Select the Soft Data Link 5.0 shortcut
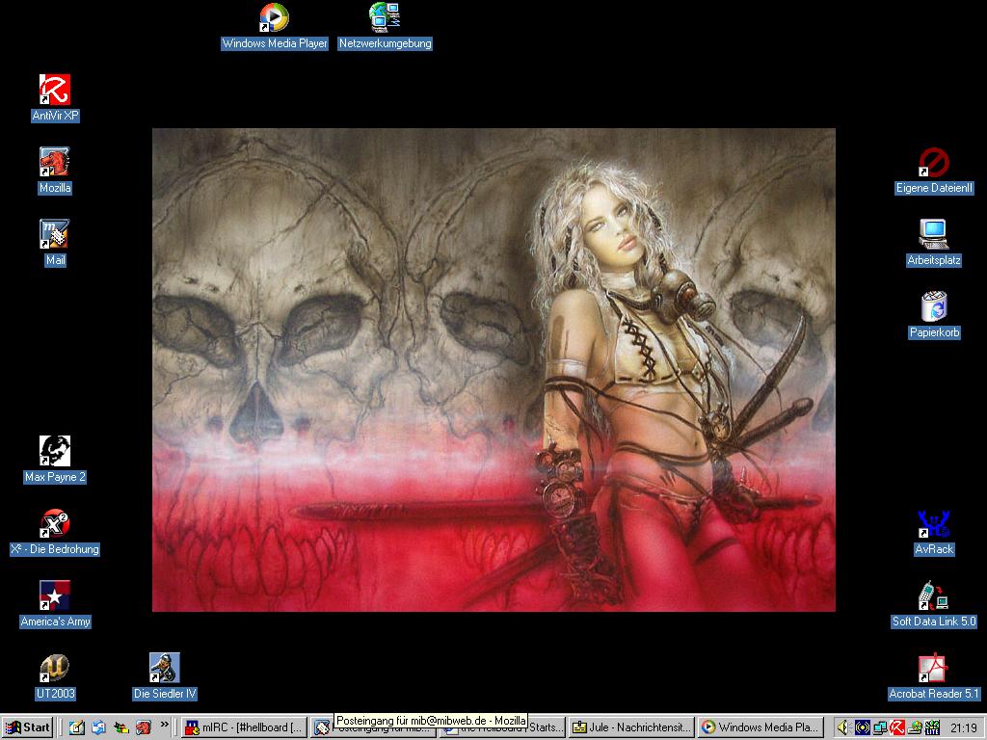Viewport: 987px width, 740px height. coord(933,596)
